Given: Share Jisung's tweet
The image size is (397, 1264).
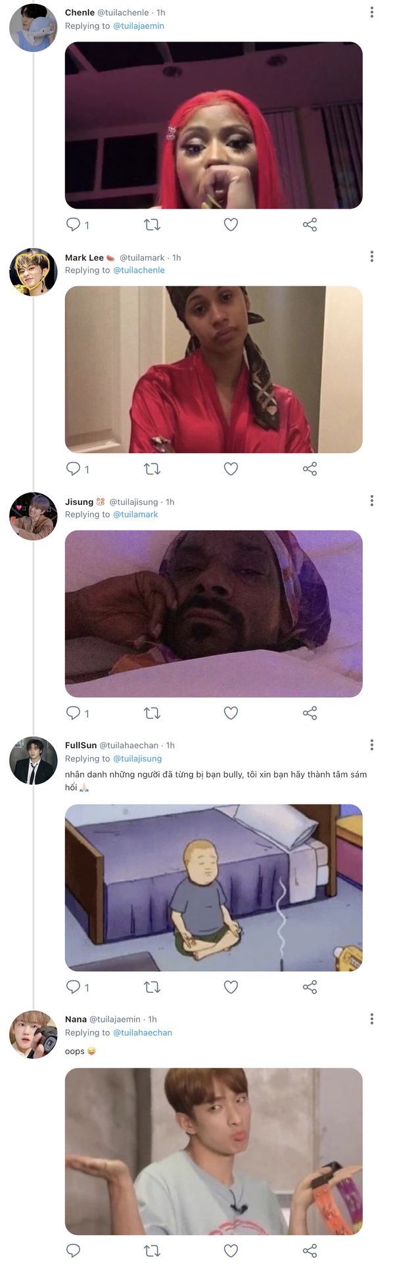Looking at the screenshot, I should click(x=310, y=713).
